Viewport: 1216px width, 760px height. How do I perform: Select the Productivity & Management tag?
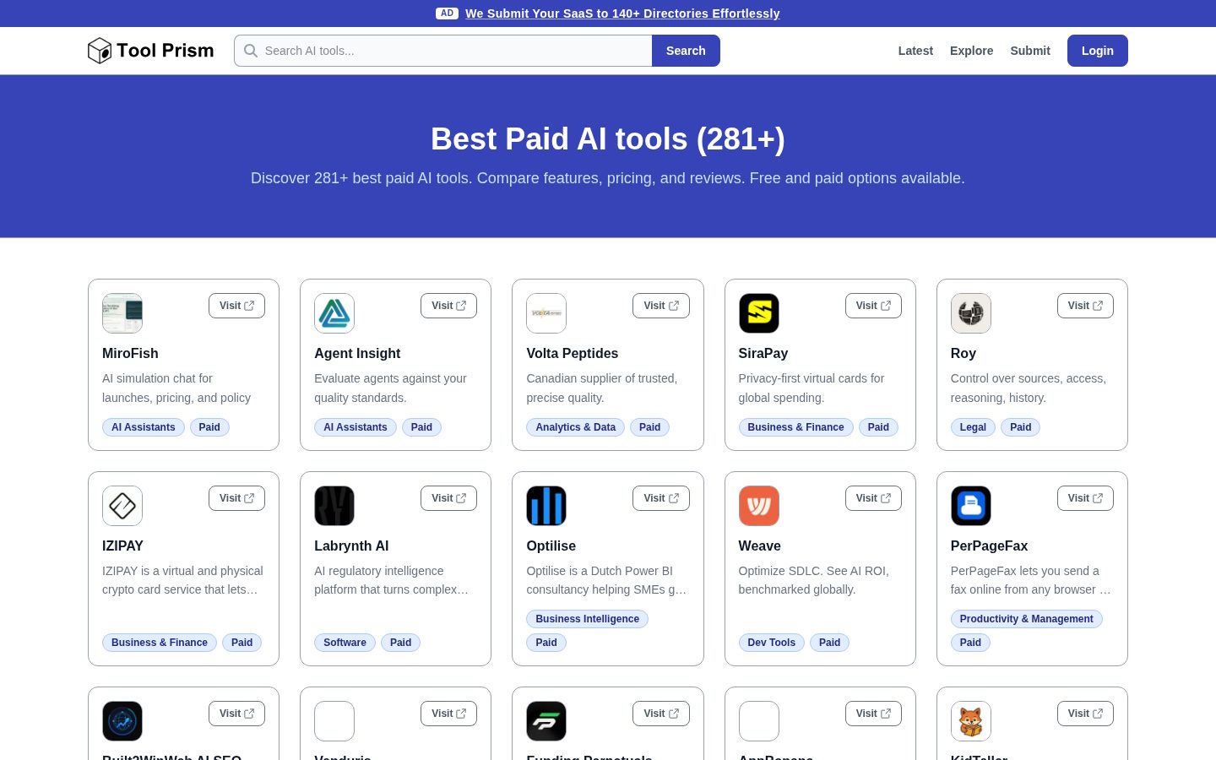(x=1026, y=619)
